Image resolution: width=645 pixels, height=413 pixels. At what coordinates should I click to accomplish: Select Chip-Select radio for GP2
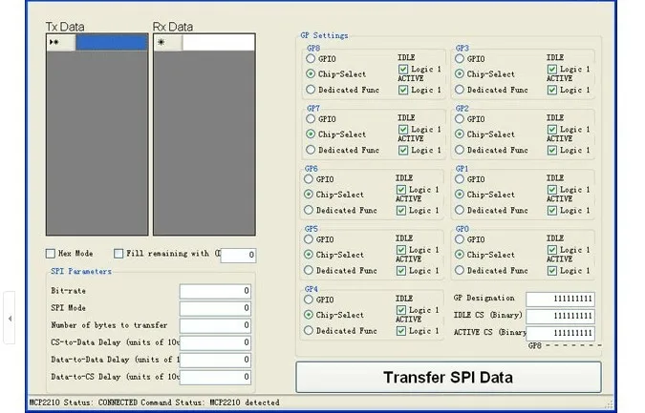click(x=460, y=134)
